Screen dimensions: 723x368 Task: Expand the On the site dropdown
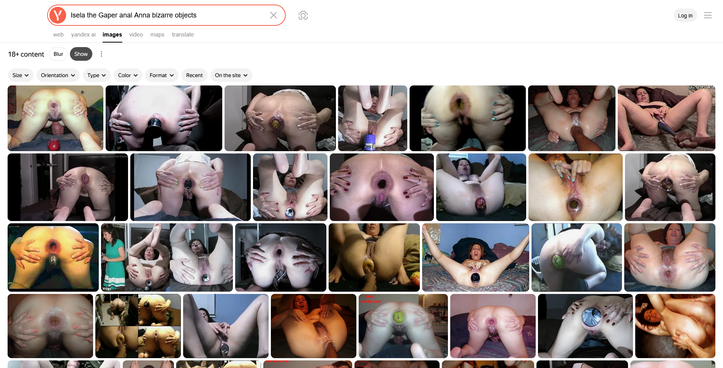231,75
